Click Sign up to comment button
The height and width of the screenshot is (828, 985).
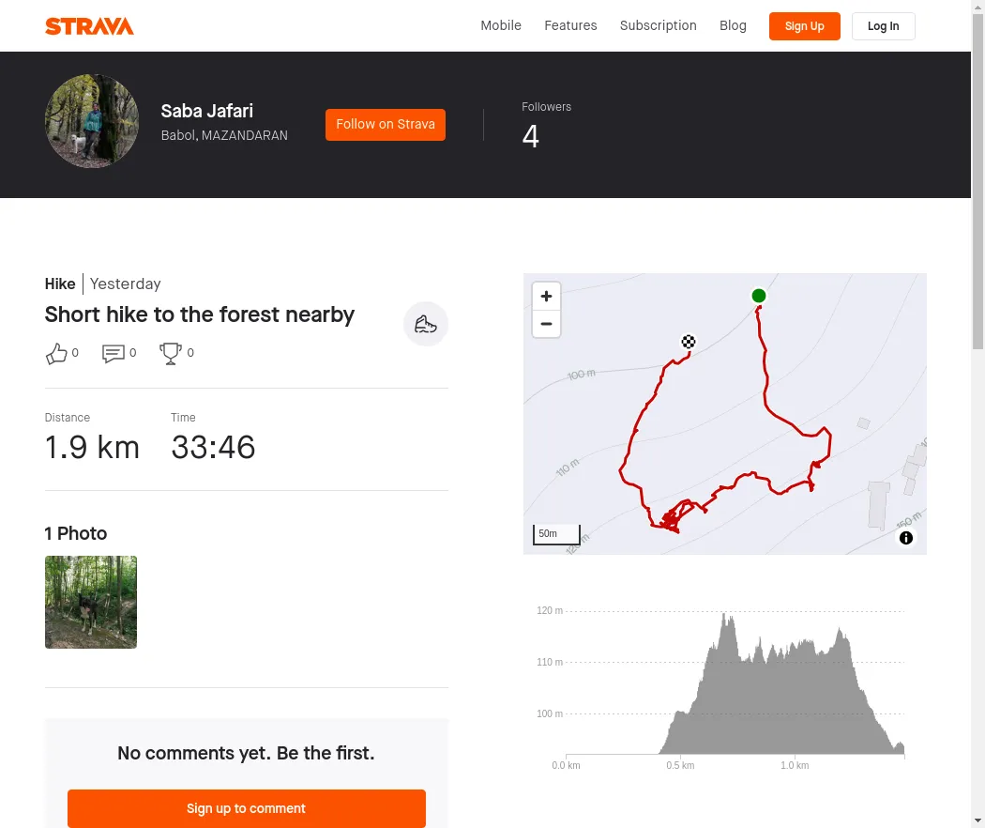click(247, 808)
